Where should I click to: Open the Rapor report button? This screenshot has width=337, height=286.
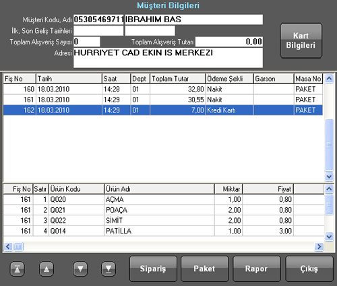[x=257, y=269]
